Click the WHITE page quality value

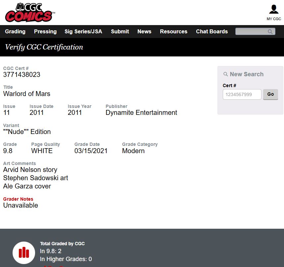[x=42, y=151]
